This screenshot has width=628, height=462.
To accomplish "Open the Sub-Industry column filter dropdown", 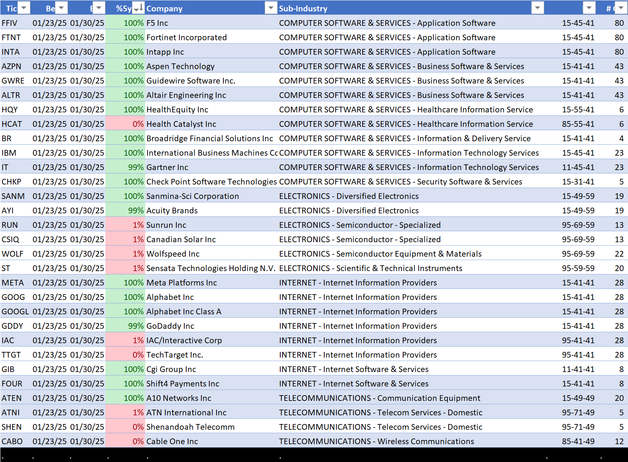I will (538, 8).
